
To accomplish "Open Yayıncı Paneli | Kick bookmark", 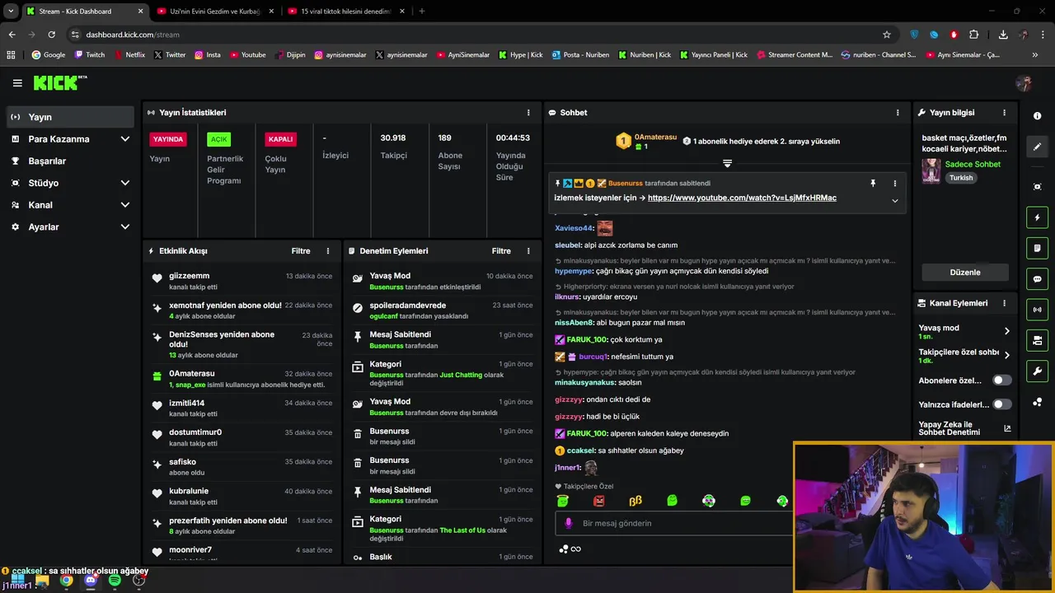I will [x=714, y=54].
